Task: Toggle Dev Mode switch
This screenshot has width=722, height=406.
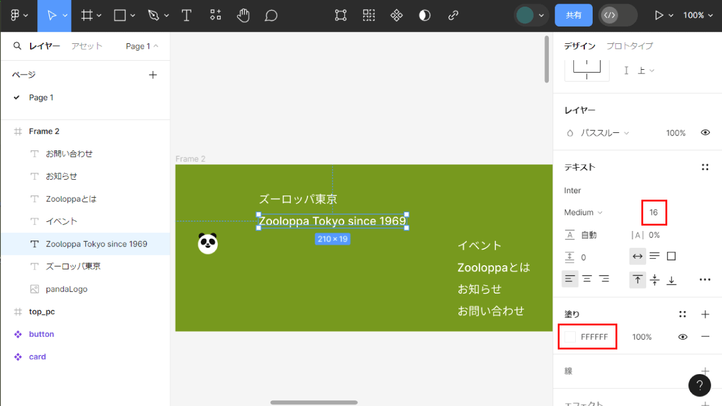Action: point(617,16)
